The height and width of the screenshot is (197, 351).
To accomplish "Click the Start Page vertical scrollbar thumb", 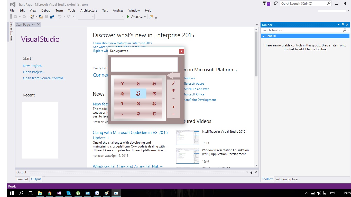I will tap(256, 54).
